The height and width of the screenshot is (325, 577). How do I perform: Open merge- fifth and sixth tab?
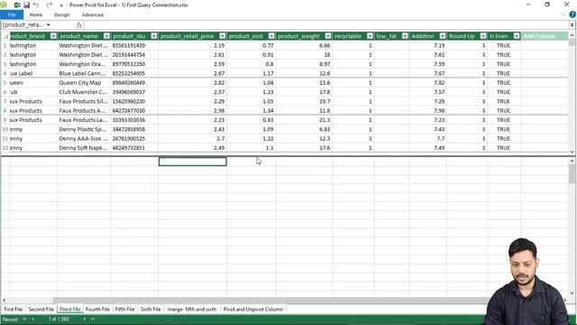click(192, 309)
